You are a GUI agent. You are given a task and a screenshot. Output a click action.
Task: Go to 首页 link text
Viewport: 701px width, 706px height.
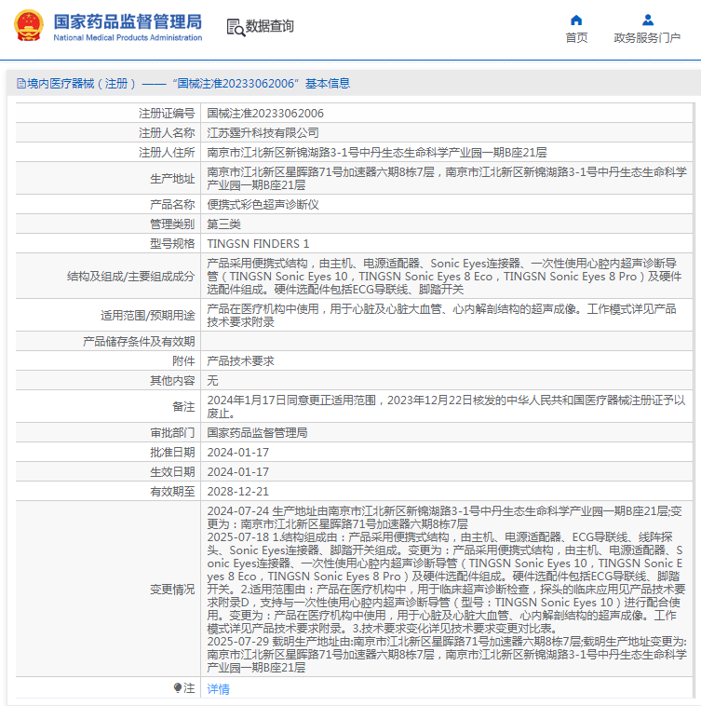point(576,38)
